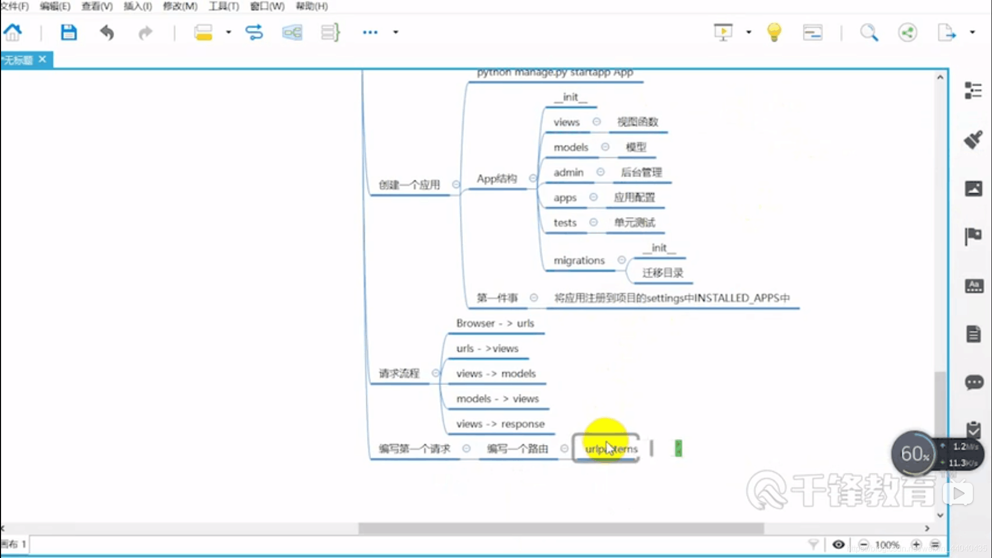Collapse the 编写一个路由 node
This screenshot has width=992, height=558.
[x=564, y=448]
